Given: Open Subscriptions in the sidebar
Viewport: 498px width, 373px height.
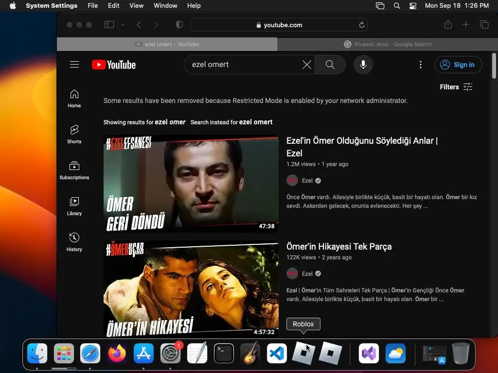Looking at the screenshot, I should 74,170.
